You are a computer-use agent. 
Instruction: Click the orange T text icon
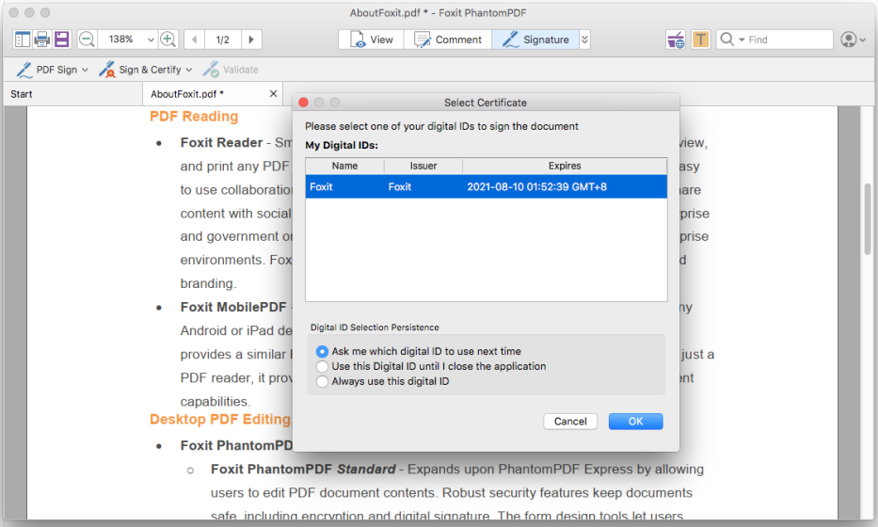coord(700,40)
